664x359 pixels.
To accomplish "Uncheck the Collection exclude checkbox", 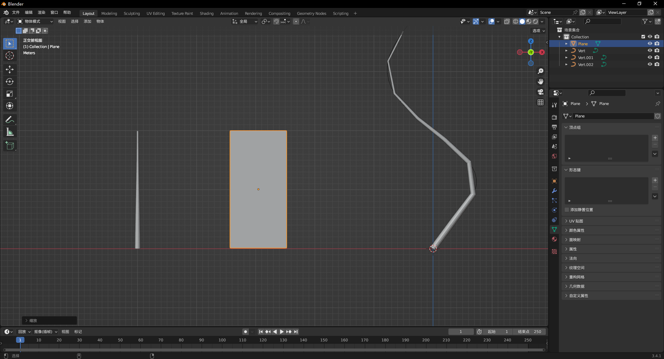I will point(643,37).
